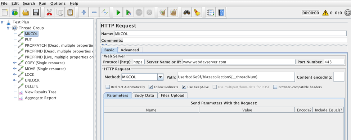This screenshot has width=351, height=140.
Task: Click the Path input field
Action: (x=235, y=77)
